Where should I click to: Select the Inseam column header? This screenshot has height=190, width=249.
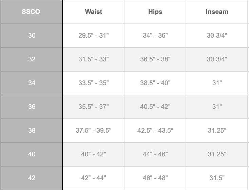[217, 12]
